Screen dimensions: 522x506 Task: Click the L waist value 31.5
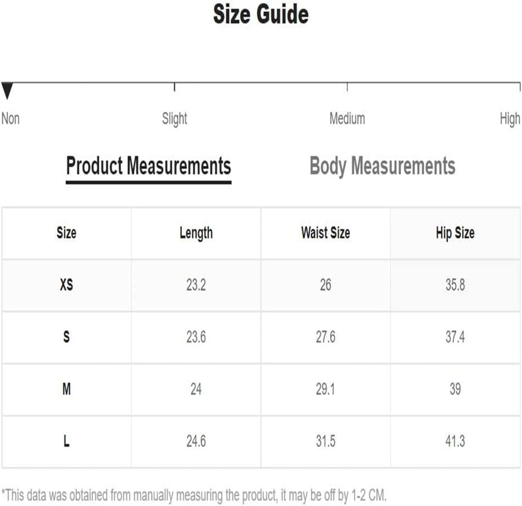326,441
